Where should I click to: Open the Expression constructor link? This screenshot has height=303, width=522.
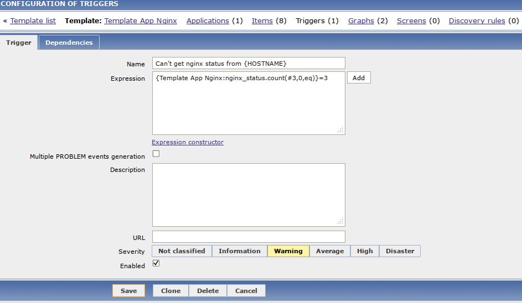coord(188,142)
